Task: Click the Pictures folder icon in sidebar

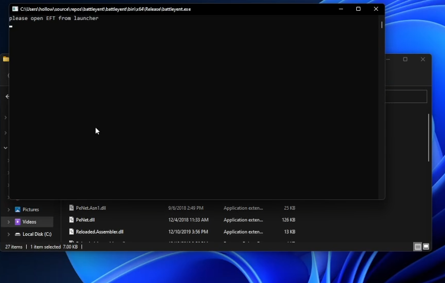Action: tap(17, 210)
